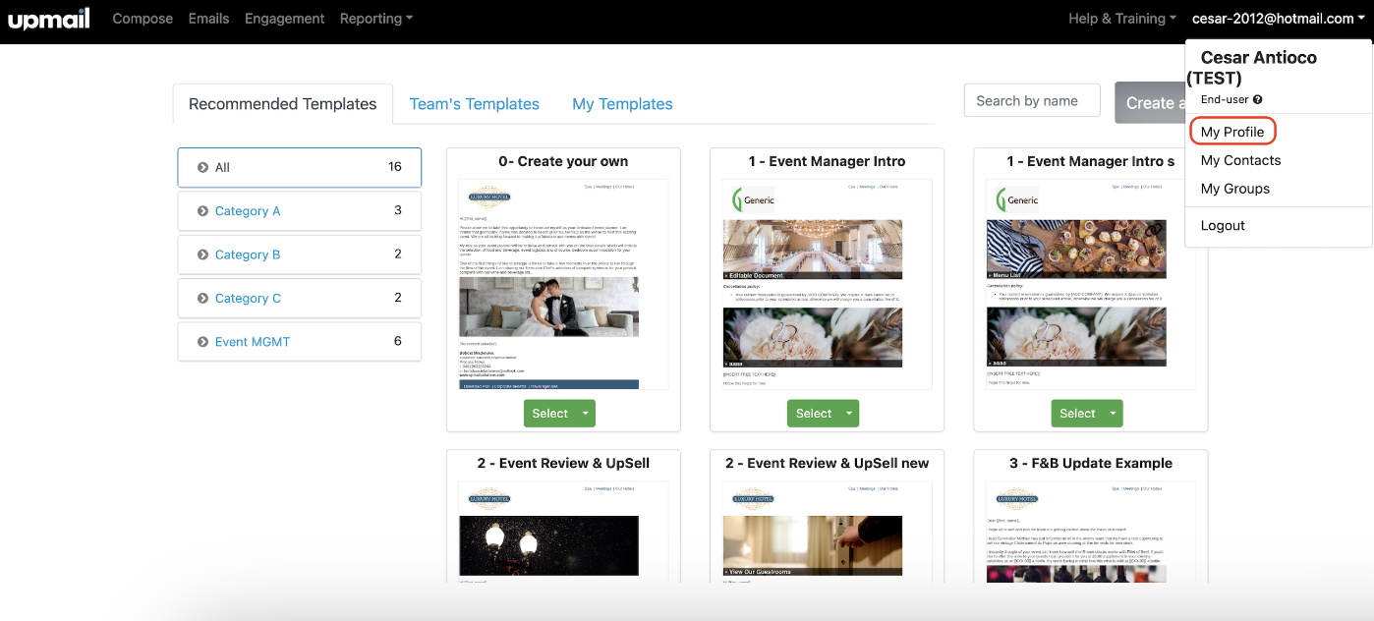
Task: Click the upmail logo
Action: pyautogui.click(x=49, y=19)
